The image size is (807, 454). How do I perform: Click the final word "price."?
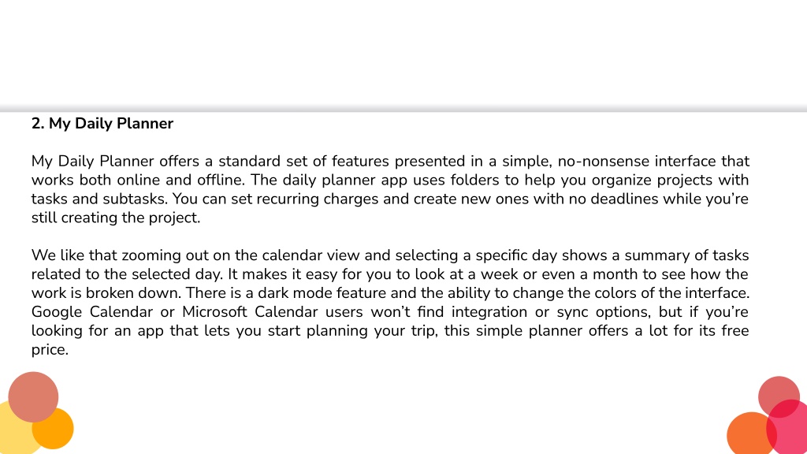click(50, 350)
